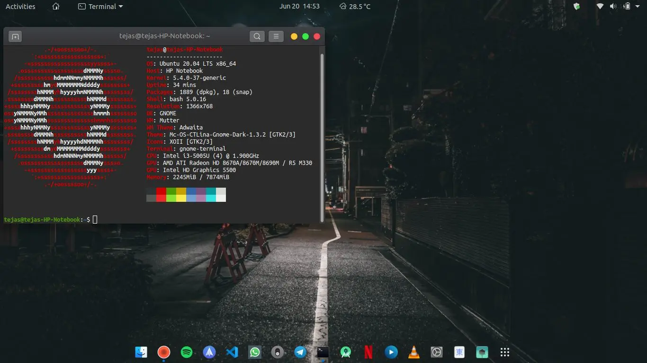This screenshot has width=647, height=363.
Task: Click the terminal search button
Action: click(257, 36)
